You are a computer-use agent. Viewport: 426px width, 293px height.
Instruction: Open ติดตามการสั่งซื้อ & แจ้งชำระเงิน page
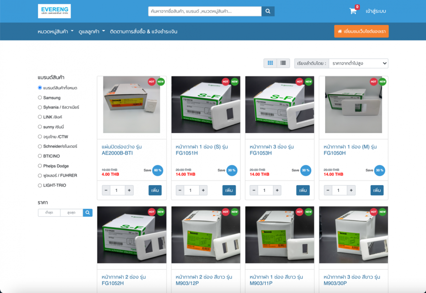(x=144, y=32)
